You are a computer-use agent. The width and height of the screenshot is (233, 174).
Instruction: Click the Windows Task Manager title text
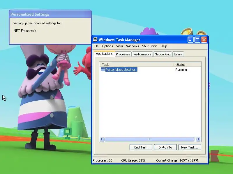pyautogui.click(x=119, y=40)
